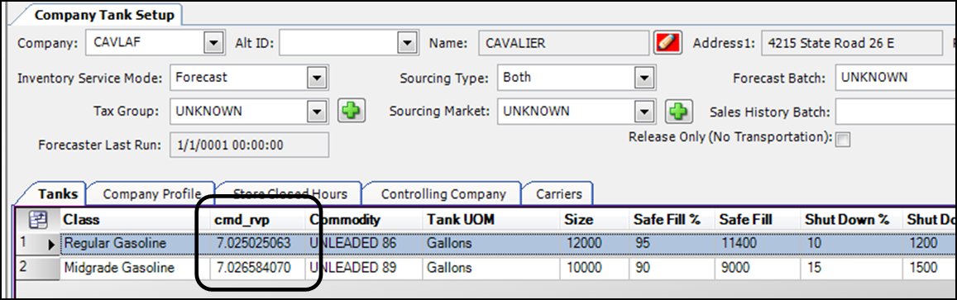
Task: Add a new Tax Group with green plus
Action: [351, 111]
